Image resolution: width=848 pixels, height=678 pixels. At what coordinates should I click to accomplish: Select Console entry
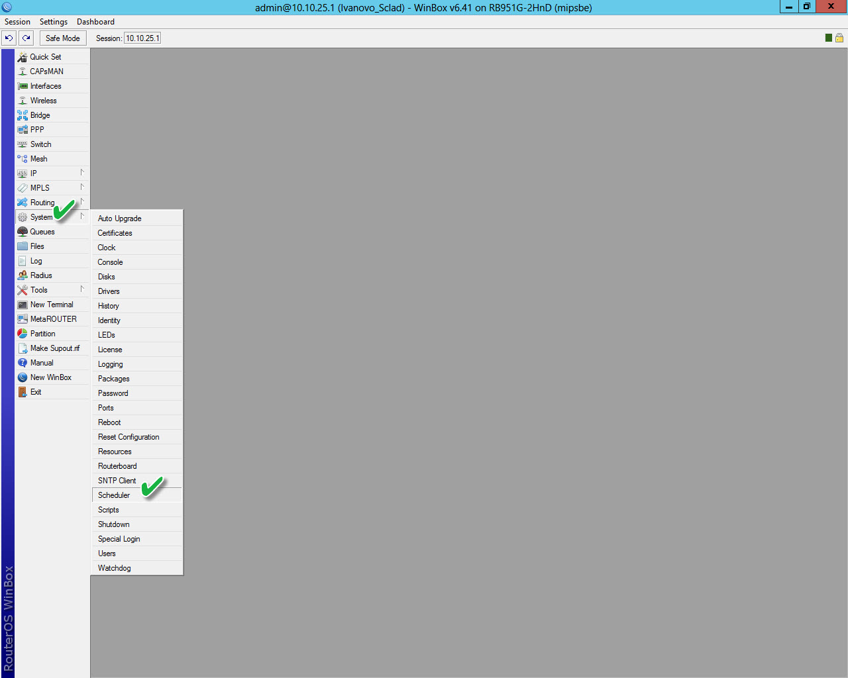coord(137,262)
